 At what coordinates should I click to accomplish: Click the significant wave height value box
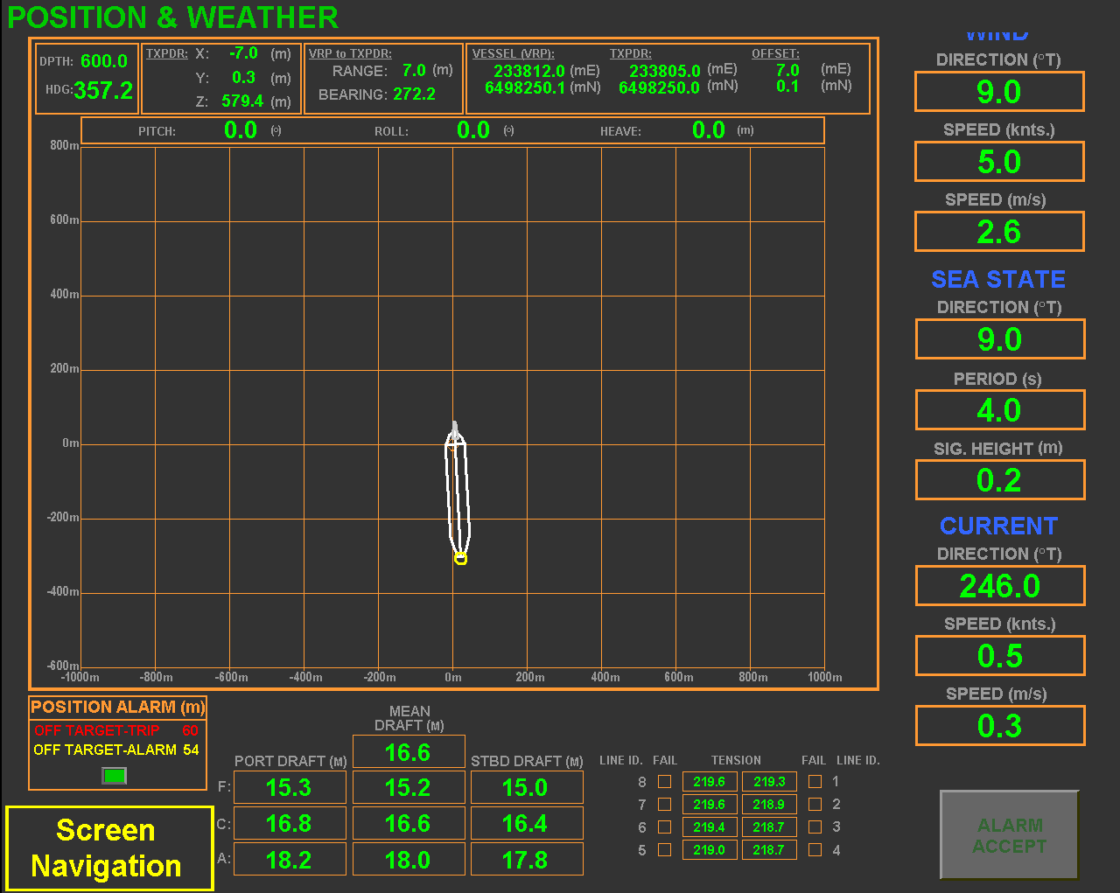tap(999, 480)
